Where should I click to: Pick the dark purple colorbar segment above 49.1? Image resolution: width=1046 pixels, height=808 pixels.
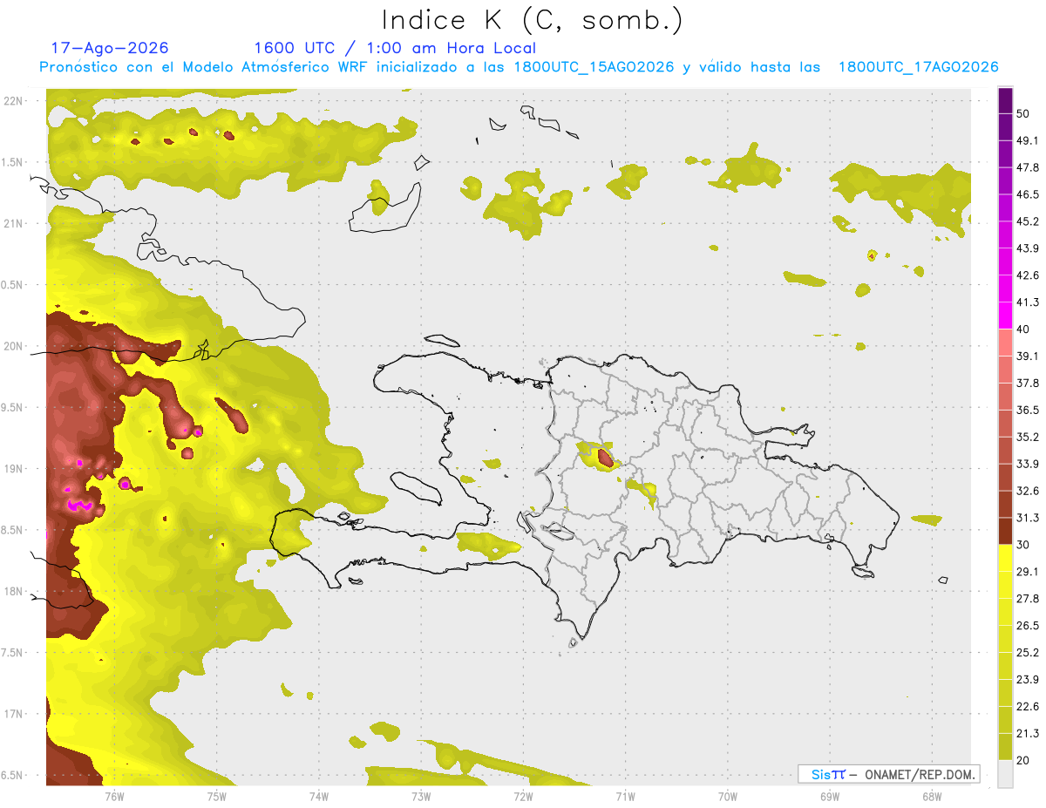point(1005,127)
